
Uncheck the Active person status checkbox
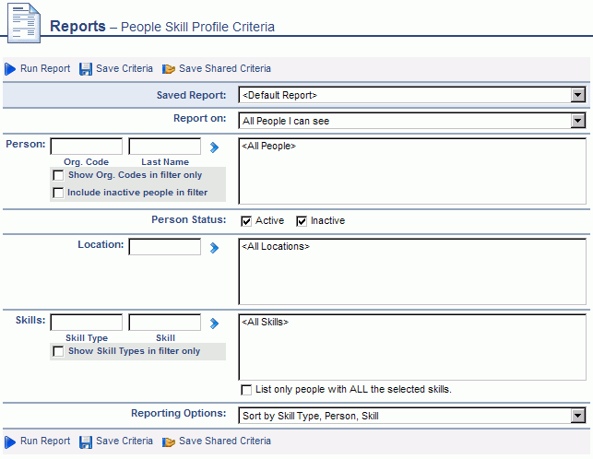tap(246, 221)
